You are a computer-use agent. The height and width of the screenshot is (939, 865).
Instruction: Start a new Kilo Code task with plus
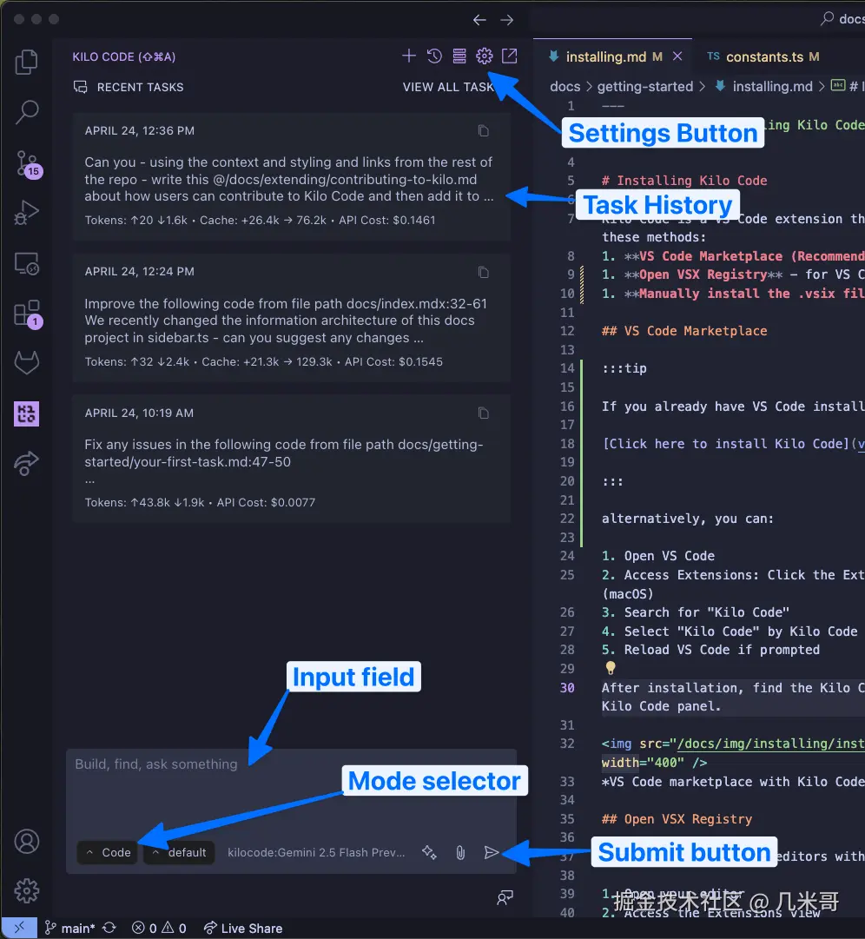pyautogui.click(x=409, y=56)
